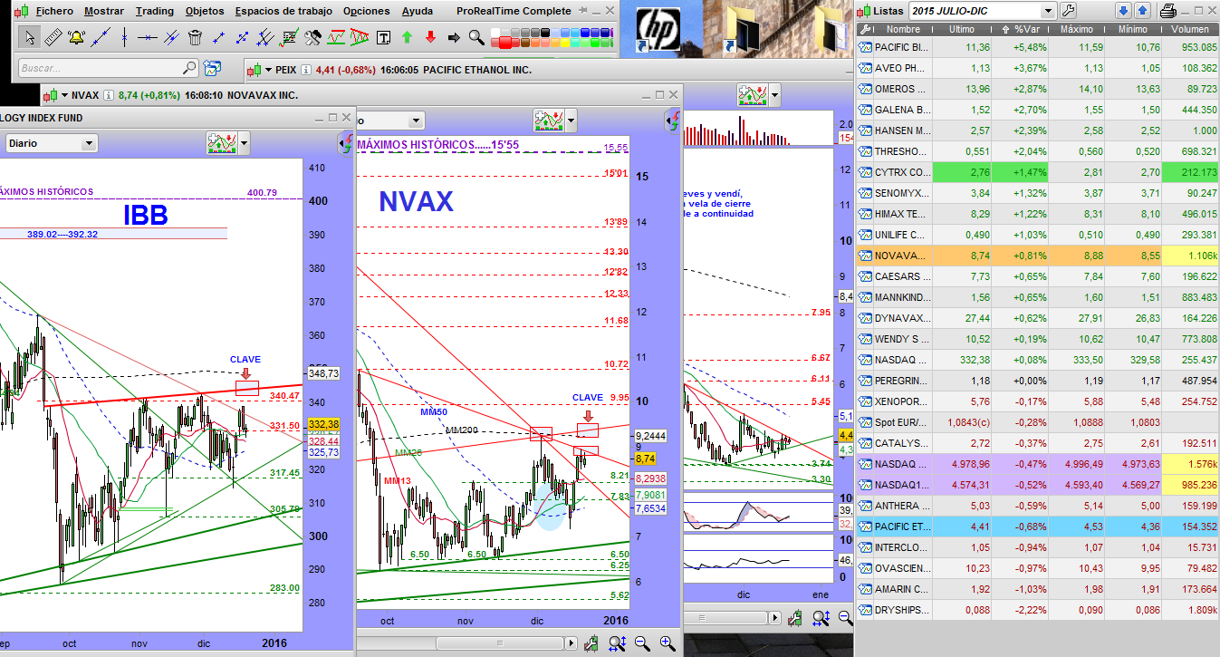Click the column wrench icon in list header

[x=864, y=29]
